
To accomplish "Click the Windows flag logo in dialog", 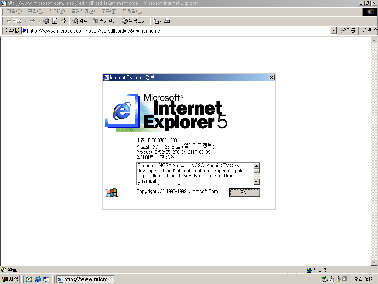I will [111, 193].
